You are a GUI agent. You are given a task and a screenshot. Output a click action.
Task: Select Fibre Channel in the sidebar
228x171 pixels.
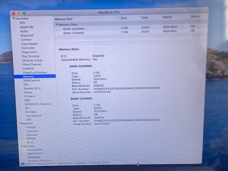tap(32, 64)
